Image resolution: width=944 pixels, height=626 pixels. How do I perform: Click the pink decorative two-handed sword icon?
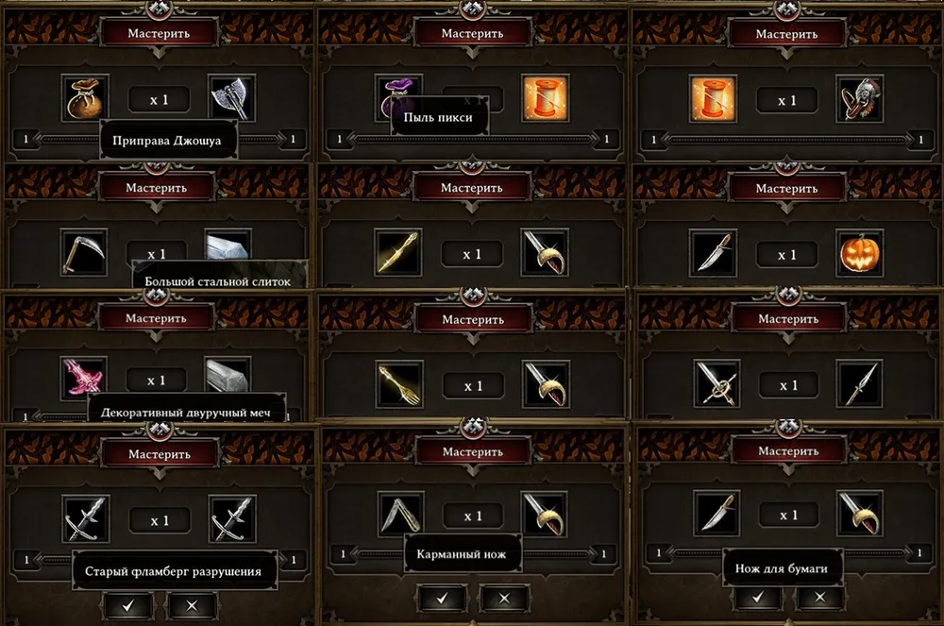pos(84,378)
